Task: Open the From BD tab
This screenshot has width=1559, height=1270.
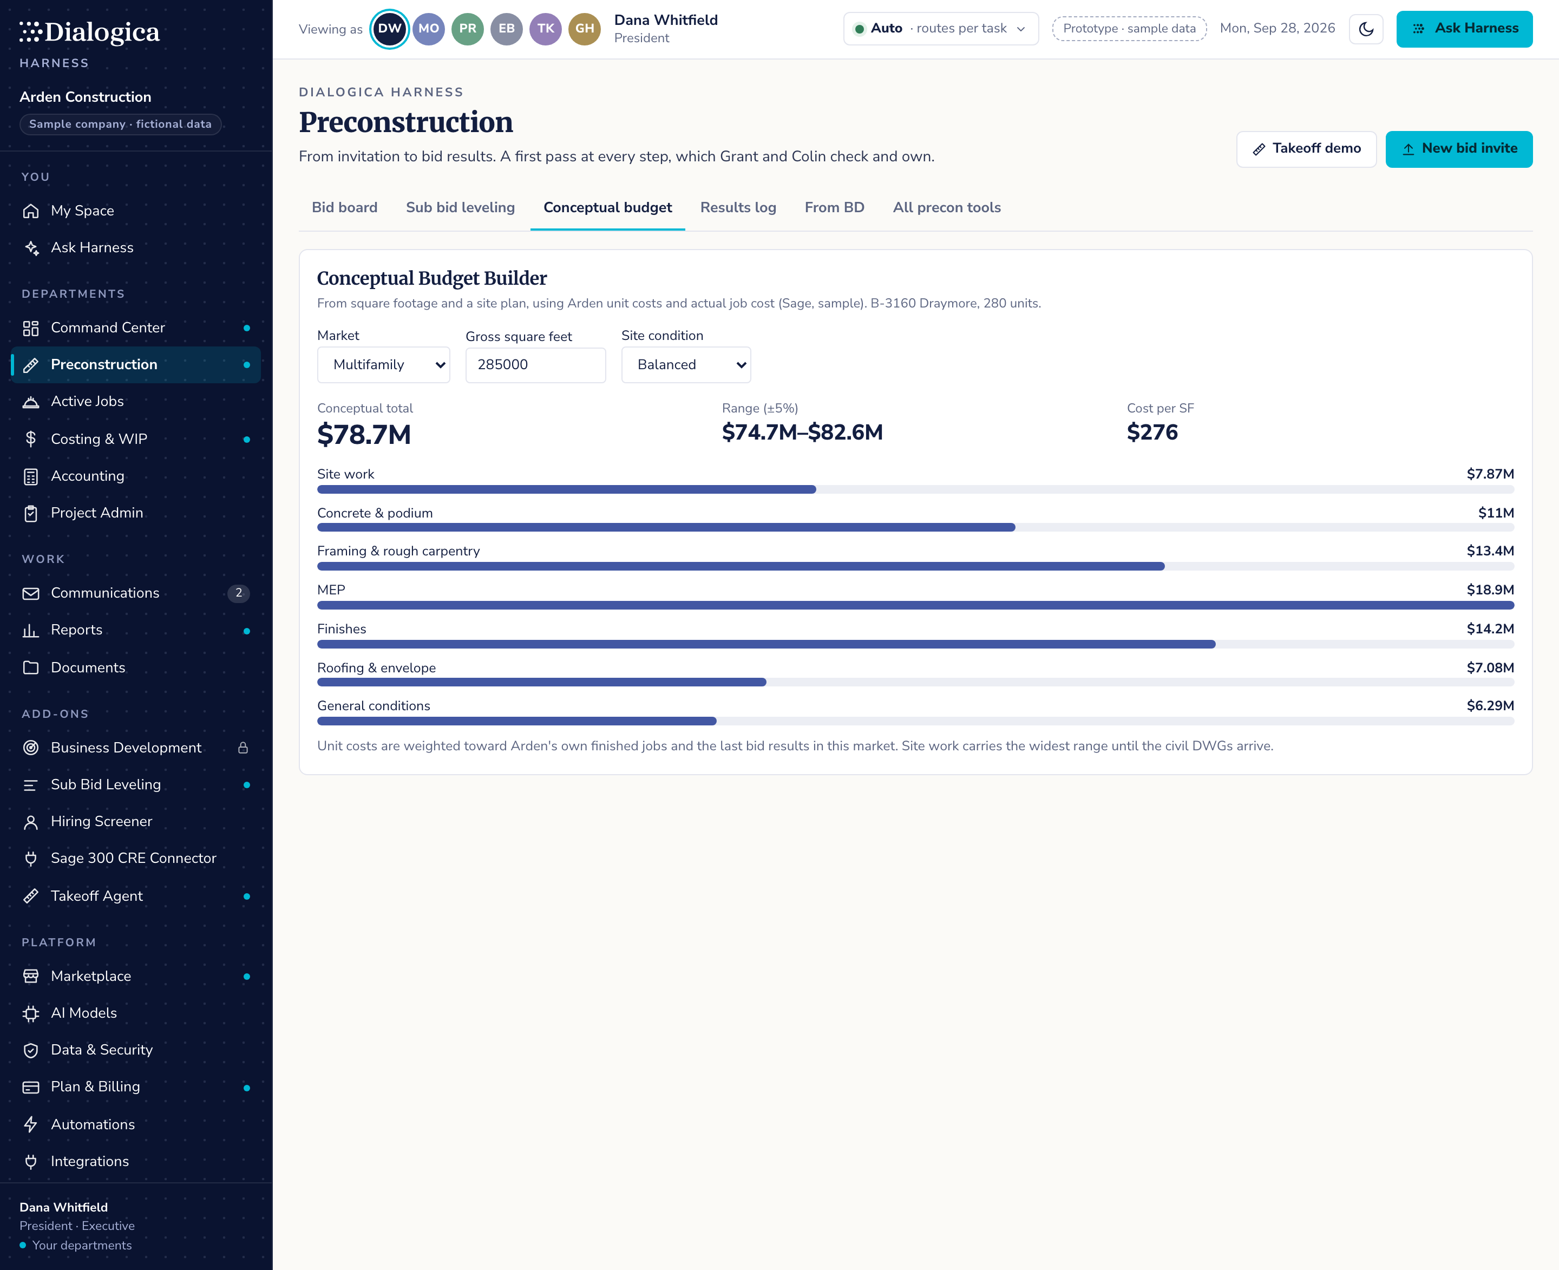Action: 834,208
